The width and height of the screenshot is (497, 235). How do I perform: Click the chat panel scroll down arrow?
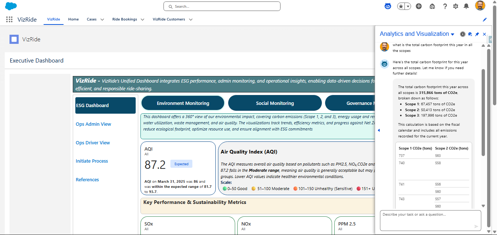point(483,206)
